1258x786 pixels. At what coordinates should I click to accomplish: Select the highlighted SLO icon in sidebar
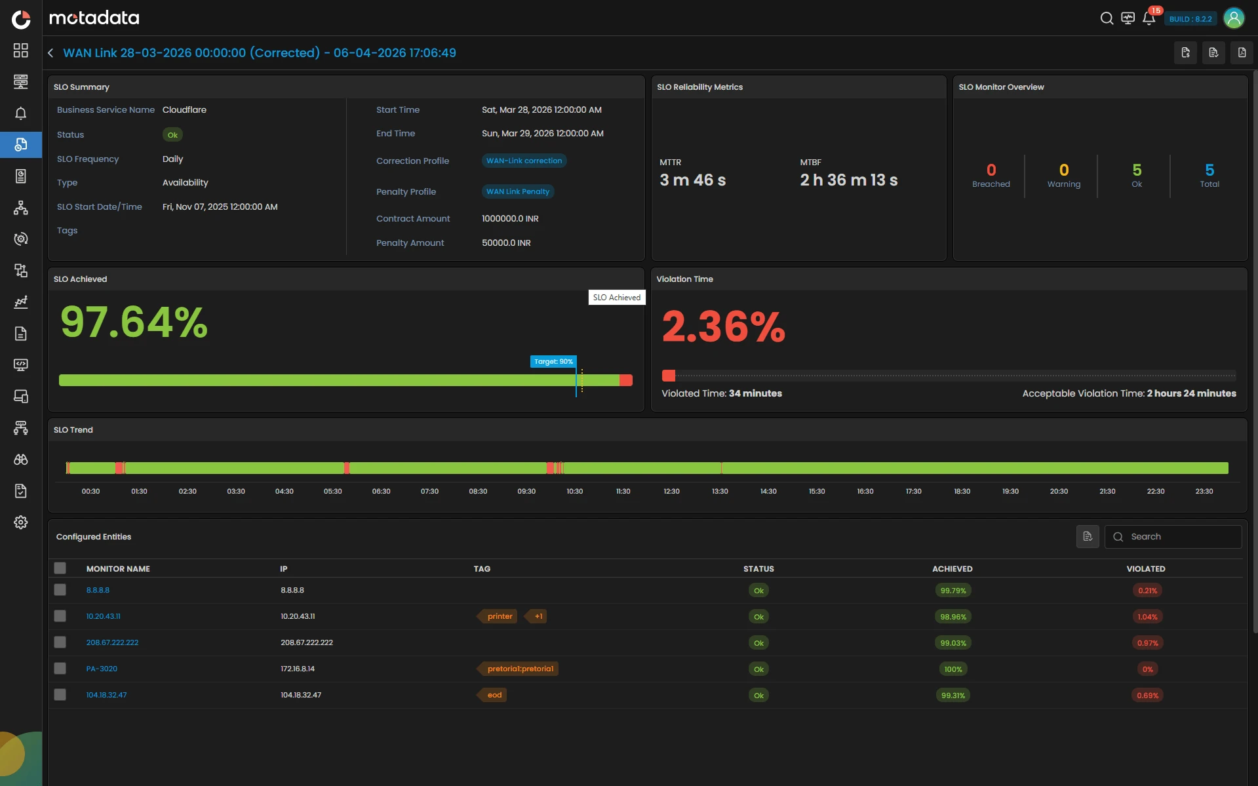tap(21, 145)
